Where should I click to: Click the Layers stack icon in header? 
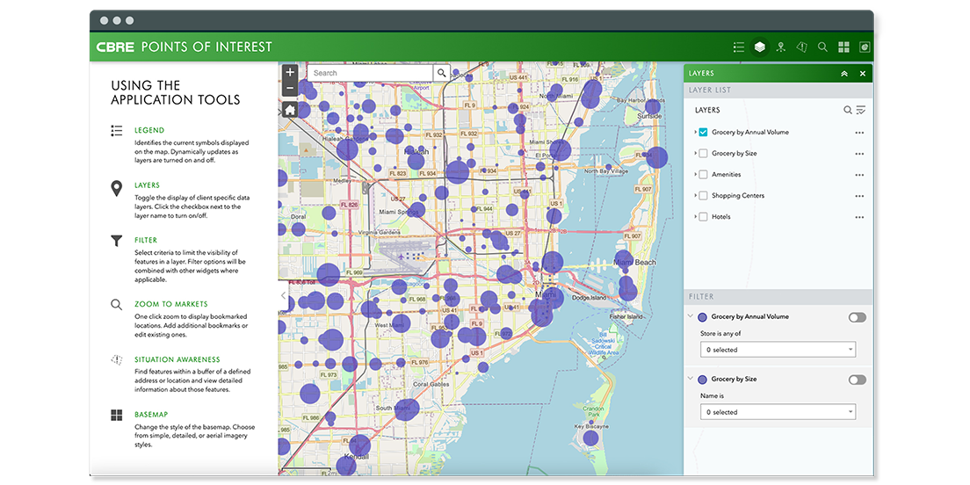point(760,47)
